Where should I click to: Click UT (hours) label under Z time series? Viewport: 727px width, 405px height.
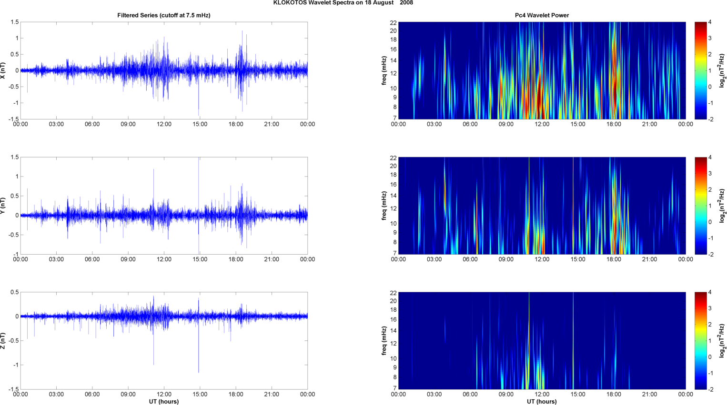(163, 401)
